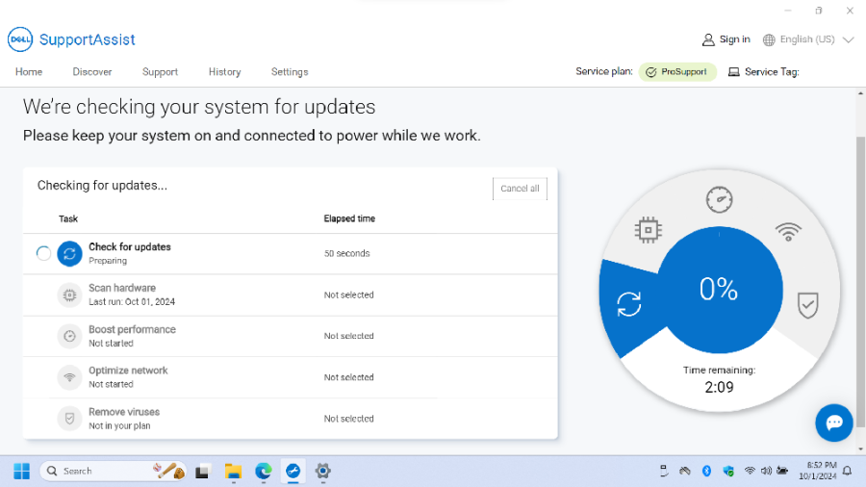Click the Optimize network wifi icon in task list
The width and height of the screenshot is (866, 487).
69,377
